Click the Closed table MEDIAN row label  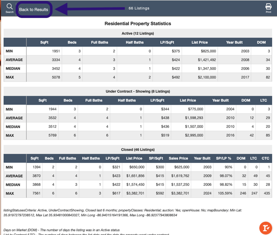coord(13,185)
